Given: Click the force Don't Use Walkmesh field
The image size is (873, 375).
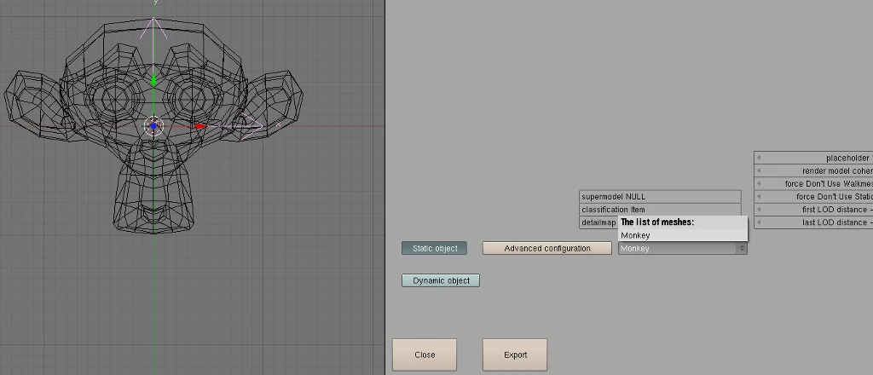Looking at the screenshot, I should [x=813, y=183].
